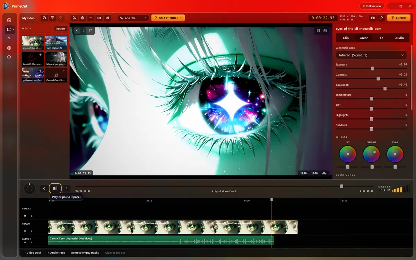This screenshot has height=260, width=416.
Task: Open the help question mark icon
Action: 9,39
